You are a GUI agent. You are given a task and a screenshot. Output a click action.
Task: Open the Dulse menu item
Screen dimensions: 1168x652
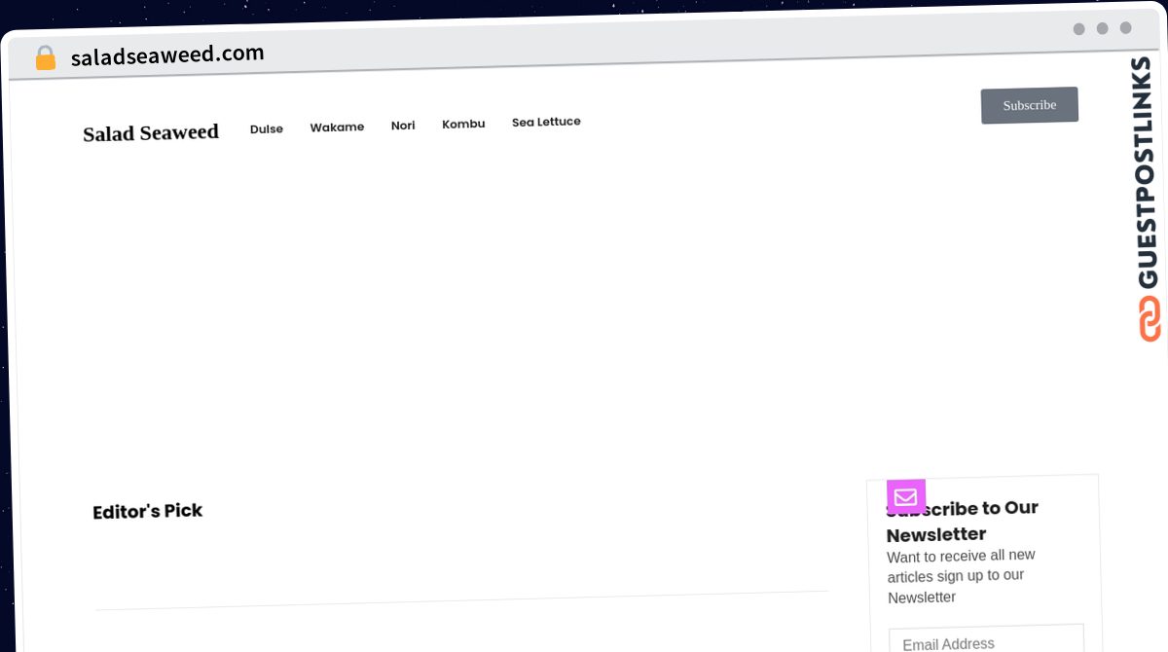pos(267,128)
